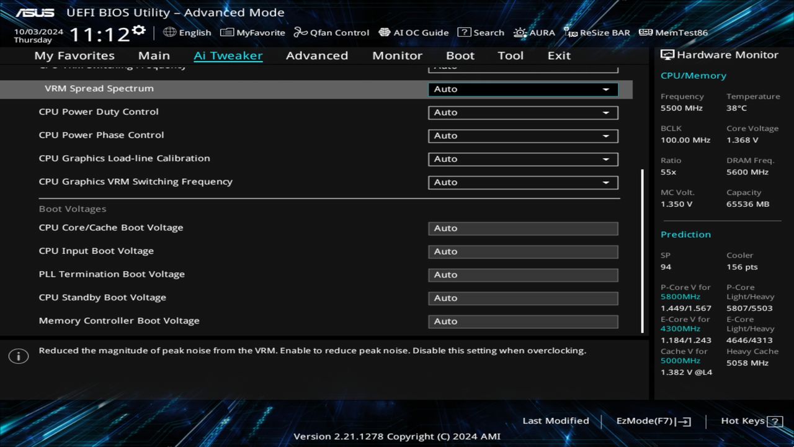Open the Qfan Control utility

pyautogui.click(x=331, y=32)
